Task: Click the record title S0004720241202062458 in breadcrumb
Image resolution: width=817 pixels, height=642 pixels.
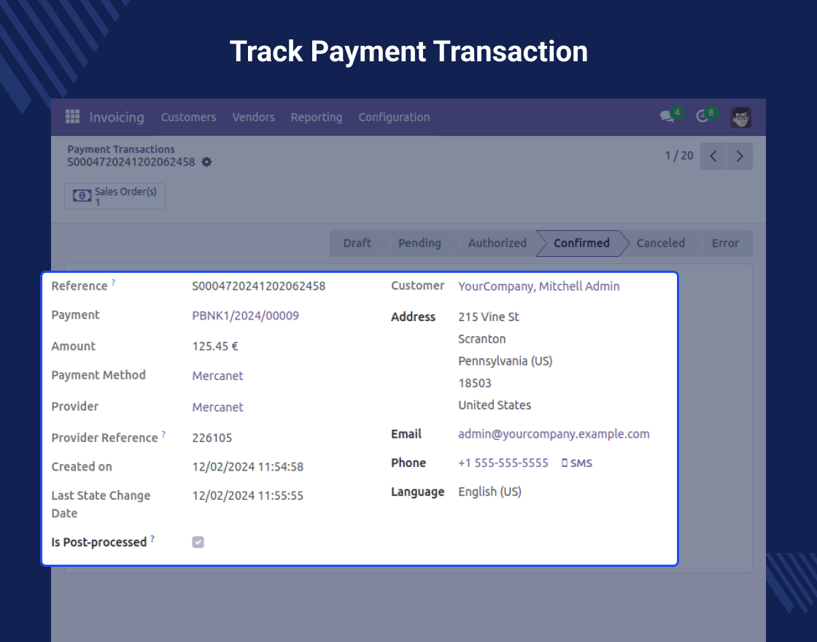Action: [131, 162]
